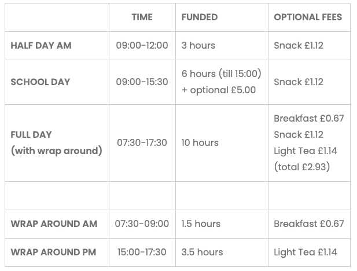The image size is (357, 271).
Task: Click the TIME column header
Action: (x=142, y=17)
